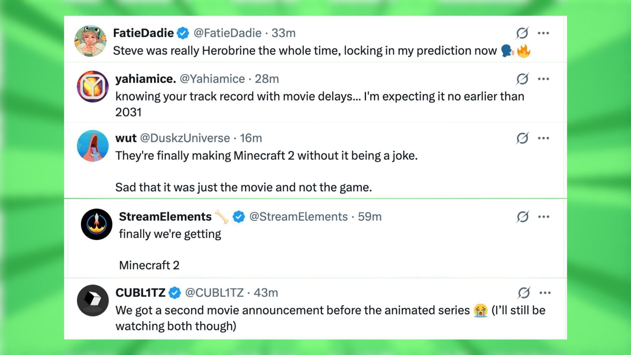
Task: Expand the three-dot menu on StreamElements' tweet
Action: [x=544, y=217]
